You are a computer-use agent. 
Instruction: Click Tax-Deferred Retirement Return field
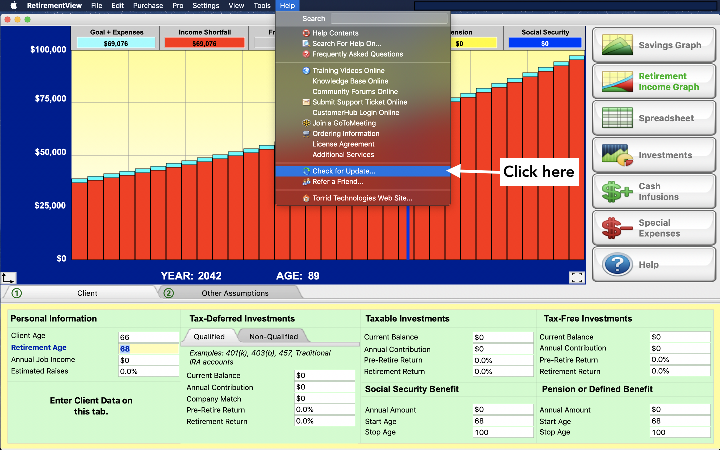click(324, 421)
